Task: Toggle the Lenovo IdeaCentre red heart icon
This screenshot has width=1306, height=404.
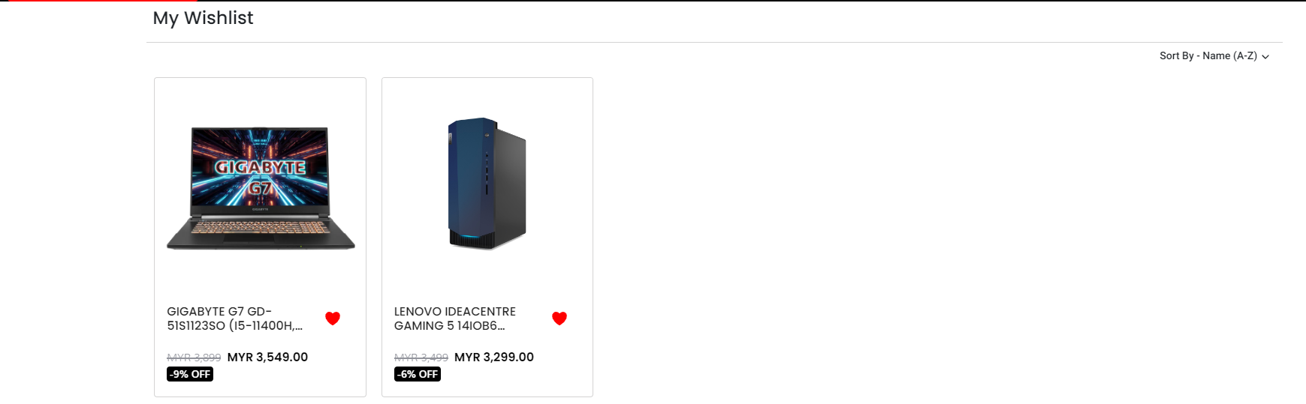Action: [x=559, y=319]
